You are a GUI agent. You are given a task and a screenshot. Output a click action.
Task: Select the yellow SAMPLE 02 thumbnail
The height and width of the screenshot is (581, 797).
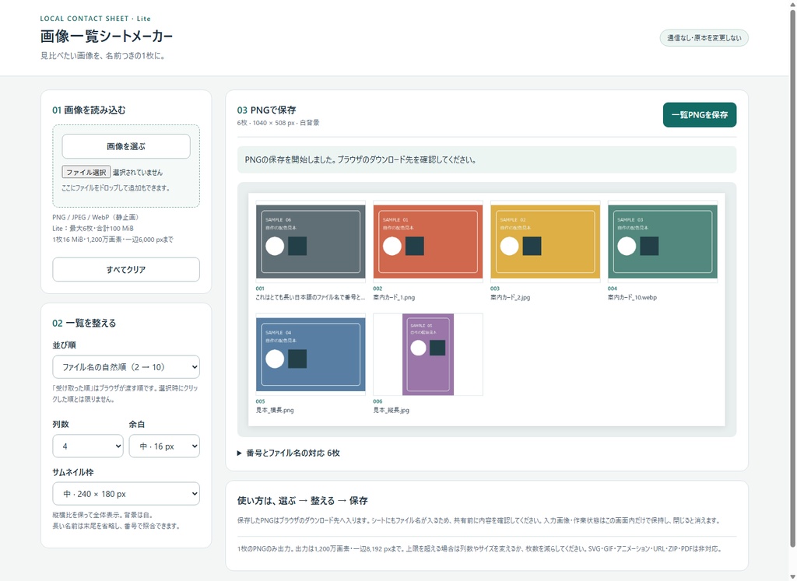tap(546, 242)
